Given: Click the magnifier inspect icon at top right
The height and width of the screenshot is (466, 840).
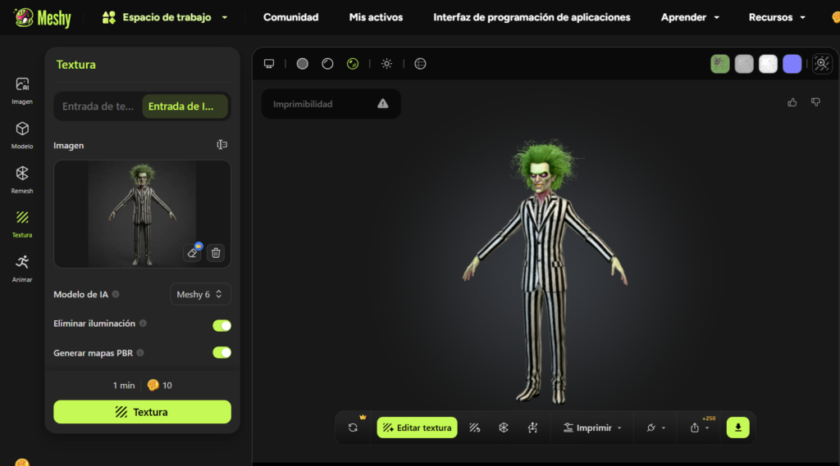Looking at the screenshot, I should [822, 64].
